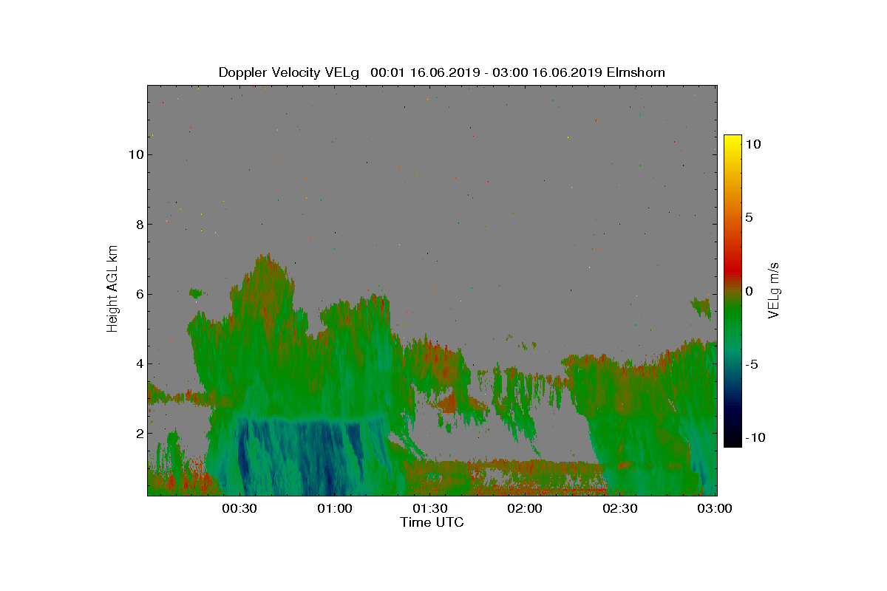Click the colorbar tick label -10

[754, 437]
